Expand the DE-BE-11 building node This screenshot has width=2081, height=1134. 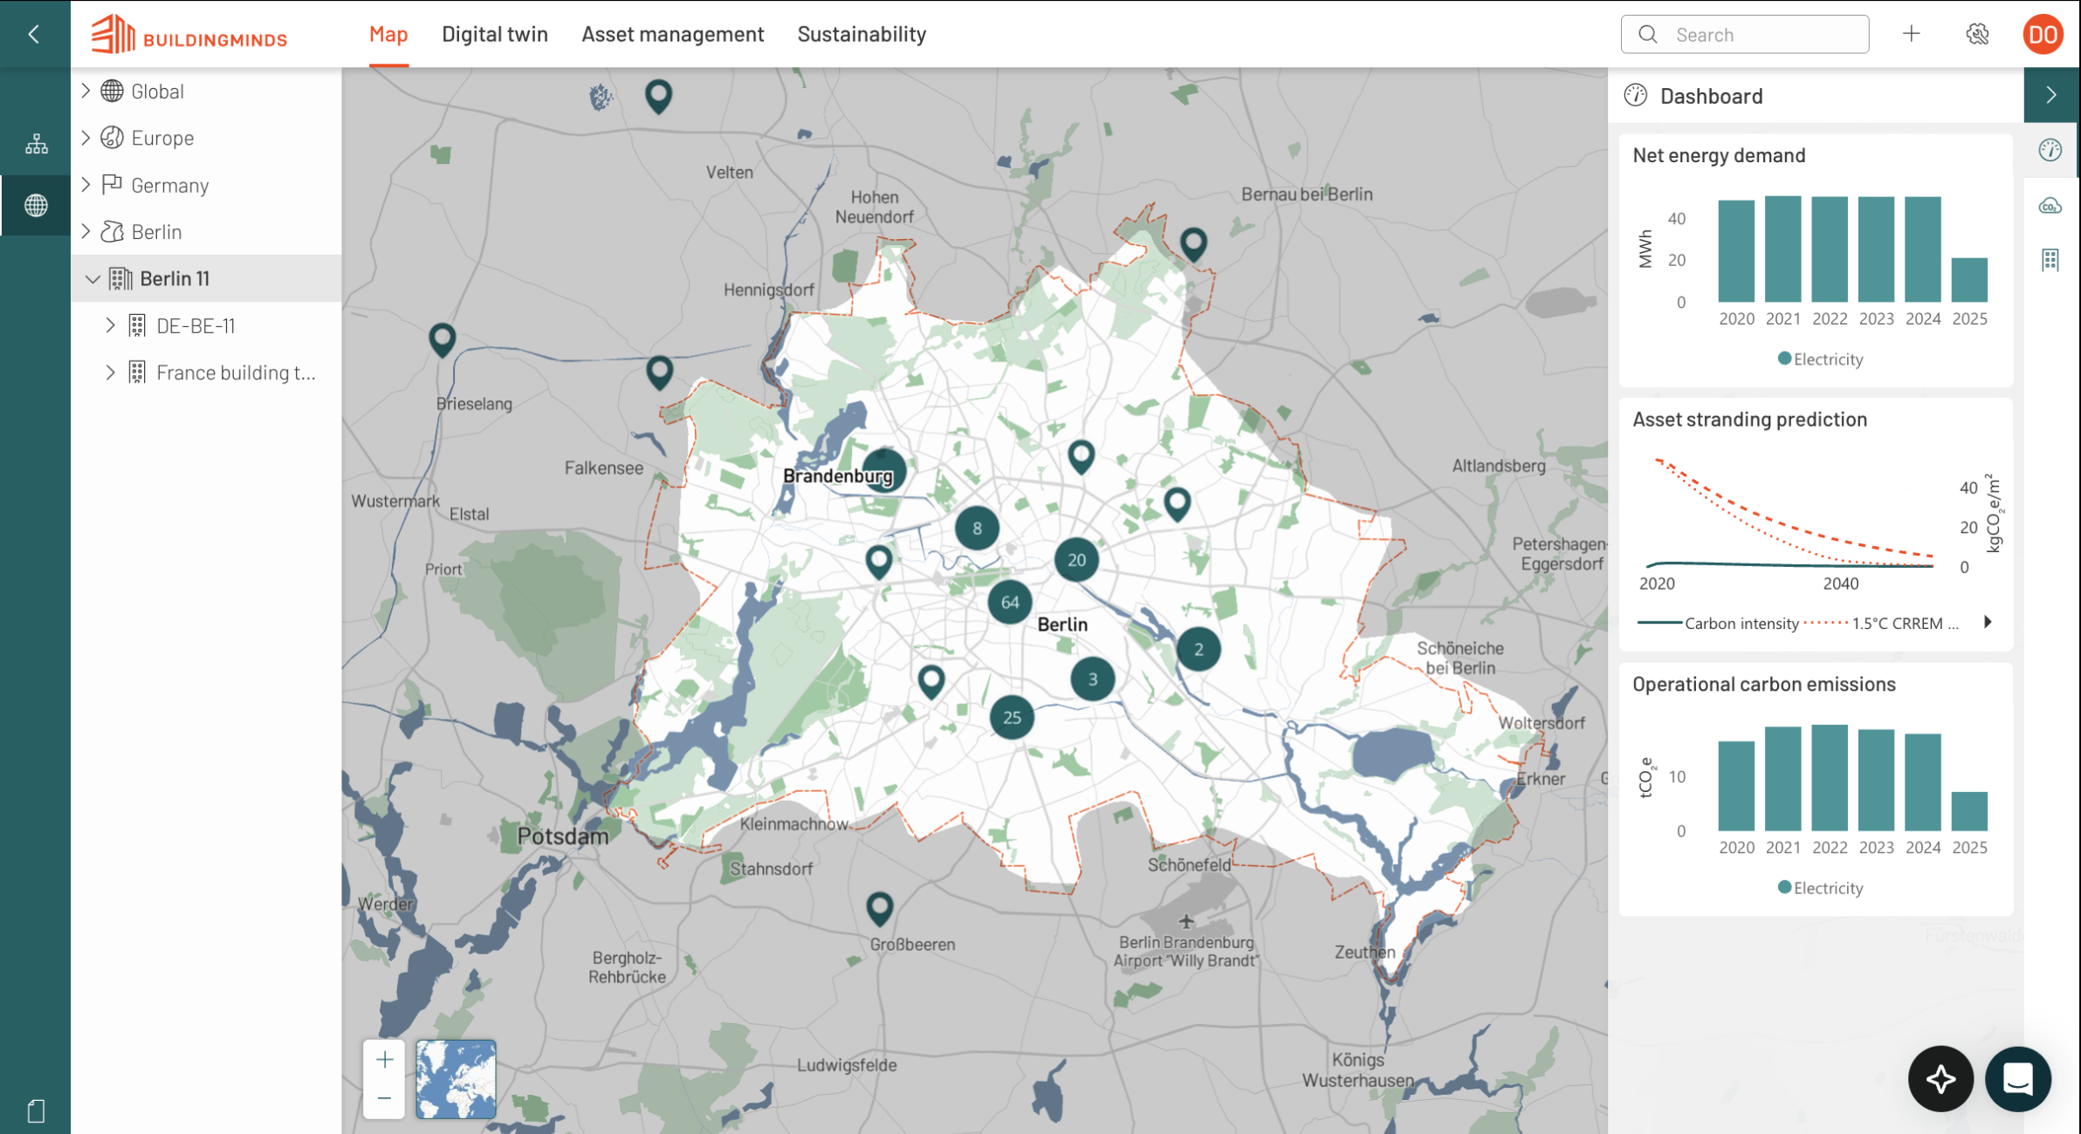tap(110, 325)
